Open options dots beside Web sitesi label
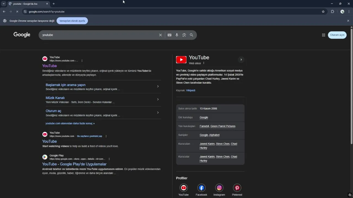Screen dimensions: 353x198 pos(204,63)
